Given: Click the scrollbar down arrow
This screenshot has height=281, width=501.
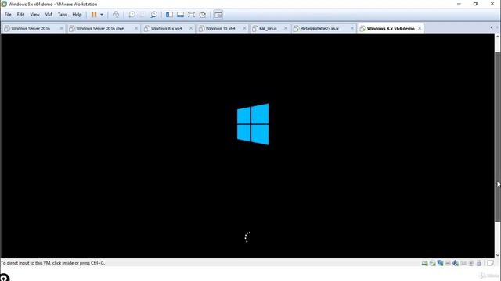Looking at the screenshot, I should point(498,255).
